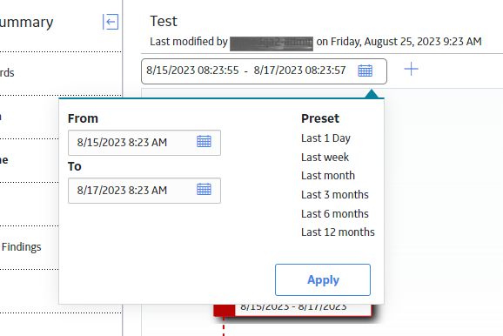Add new item with plus icon
The image size is (503, 336).
[x=411, y=69]
